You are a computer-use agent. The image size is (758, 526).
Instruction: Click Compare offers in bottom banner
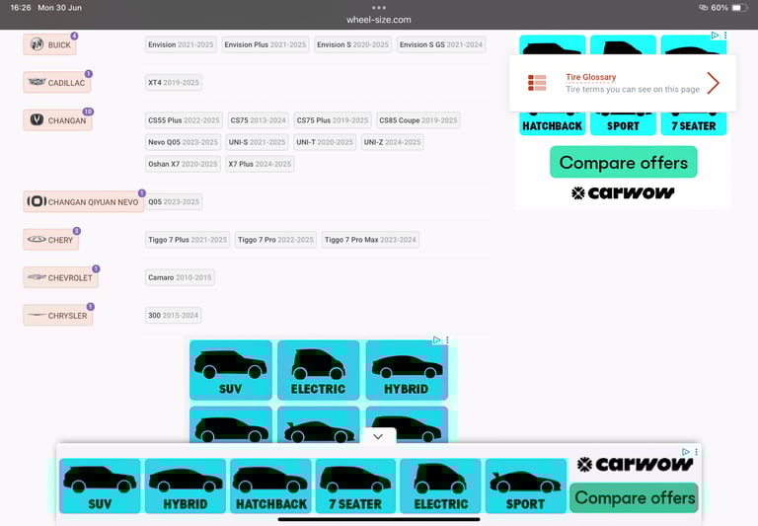point(635,497)
